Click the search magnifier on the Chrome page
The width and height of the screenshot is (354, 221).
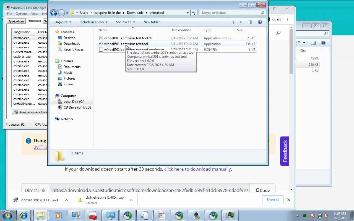pyautogui.click(x=278, y=33)
